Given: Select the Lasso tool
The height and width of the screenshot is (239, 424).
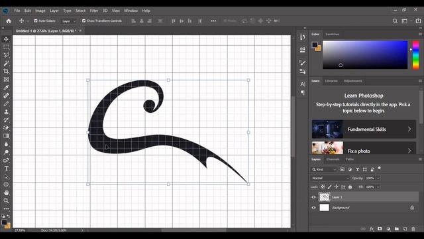Looking at the screenshot, I should pos(6,55).
